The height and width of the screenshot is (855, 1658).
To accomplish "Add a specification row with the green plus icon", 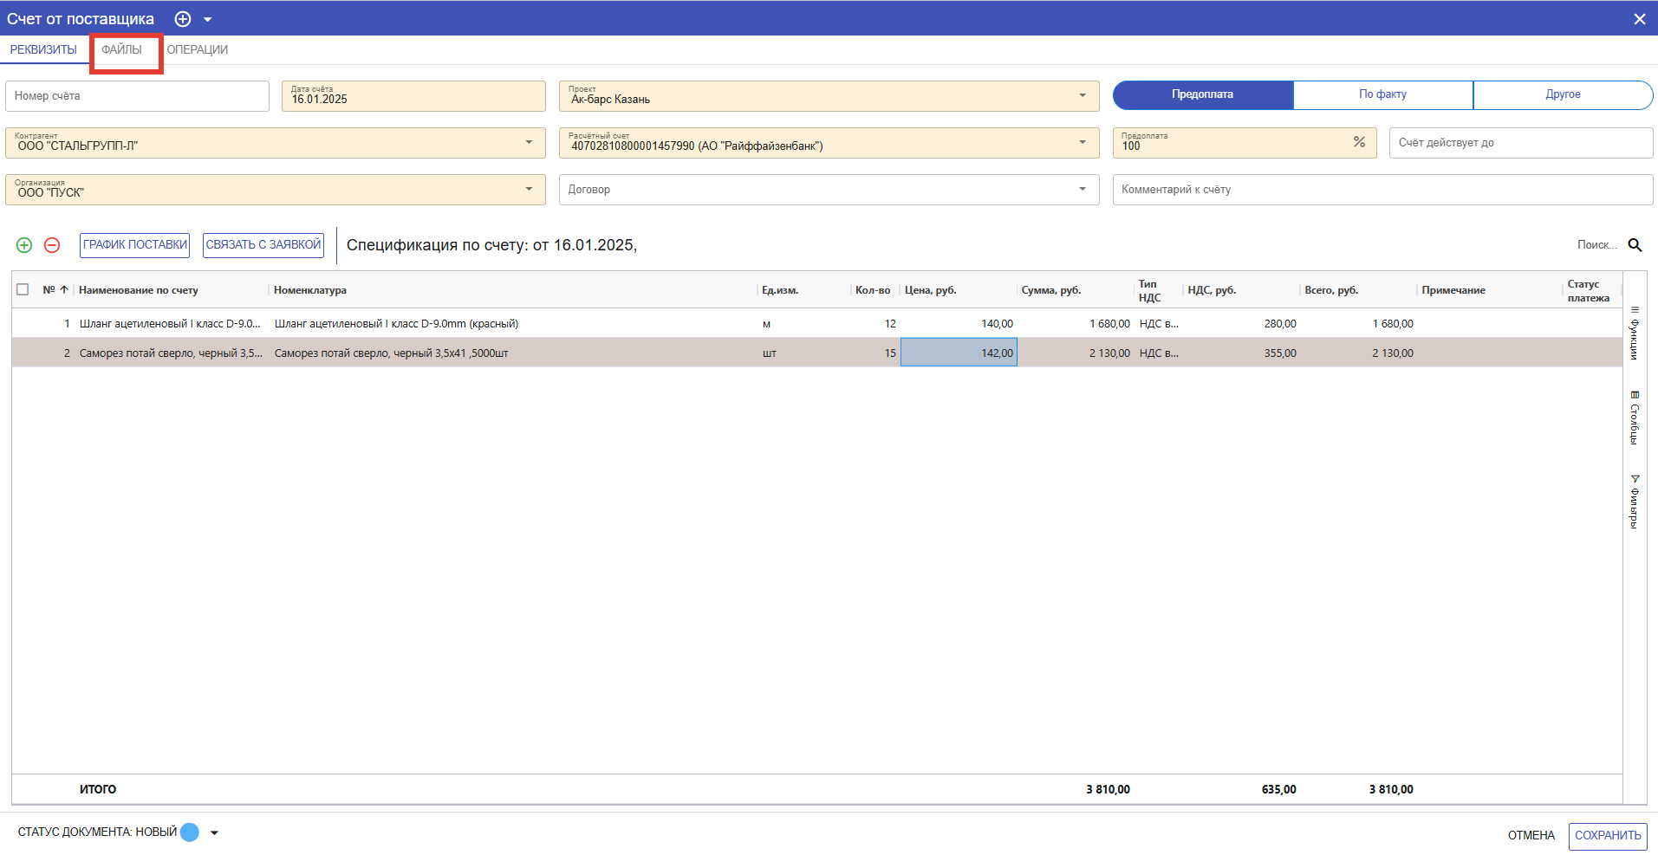I will pos(24,245).
